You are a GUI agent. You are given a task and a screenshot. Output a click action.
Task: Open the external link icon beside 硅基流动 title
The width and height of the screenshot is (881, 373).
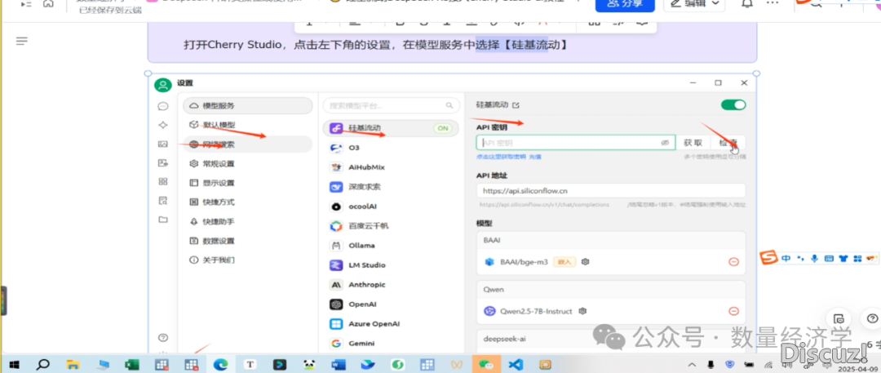coord(516,105)
